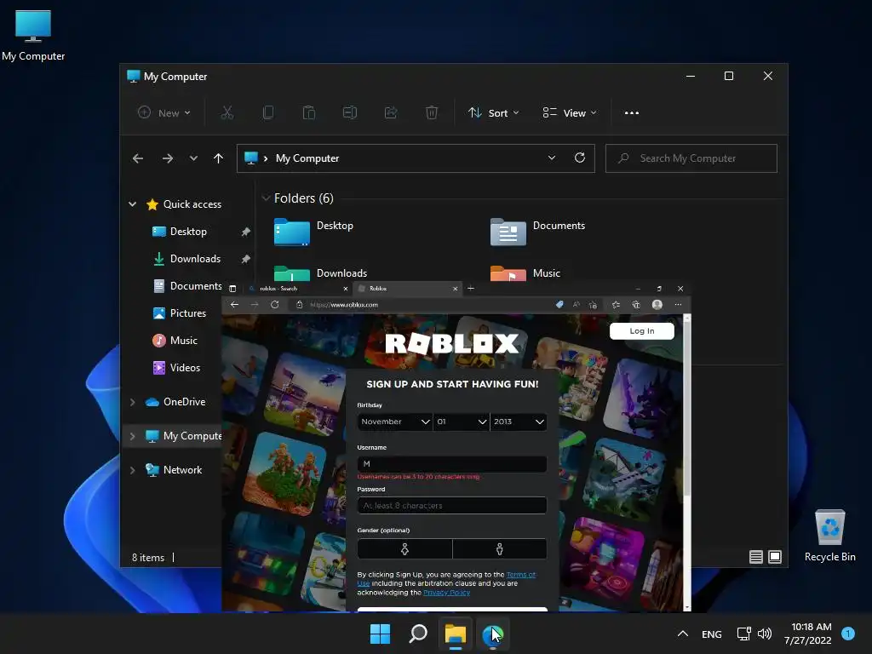
Task: Open the View dropdown menu
Action: pyautogui.click(x=570, y=113)
